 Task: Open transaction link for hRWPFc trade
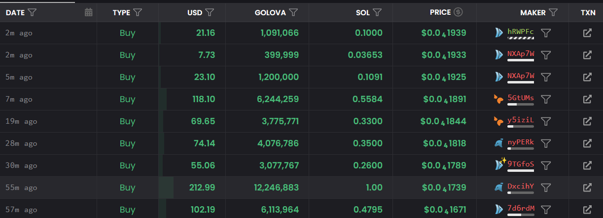[x=587, y=33]
